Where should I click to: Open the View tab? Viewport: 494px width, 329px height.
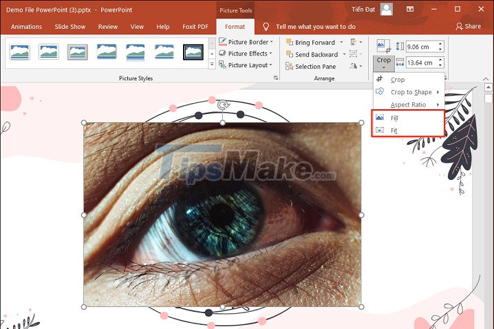tap(137, 27)
